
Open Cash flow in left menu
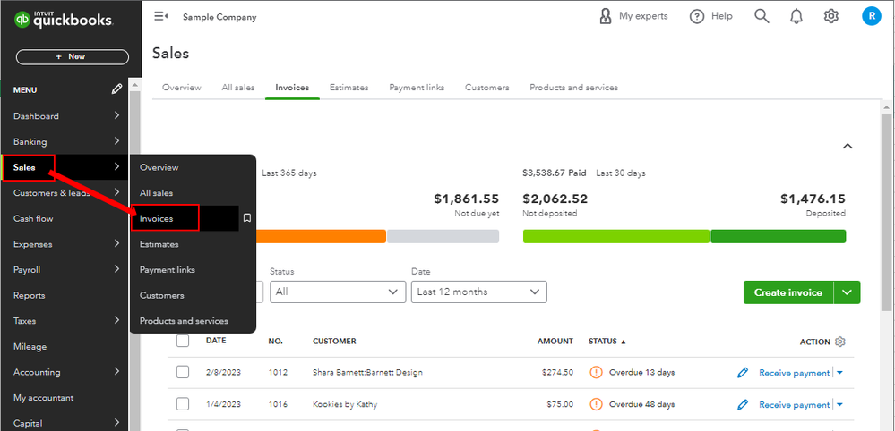click(x=33, y=219)
